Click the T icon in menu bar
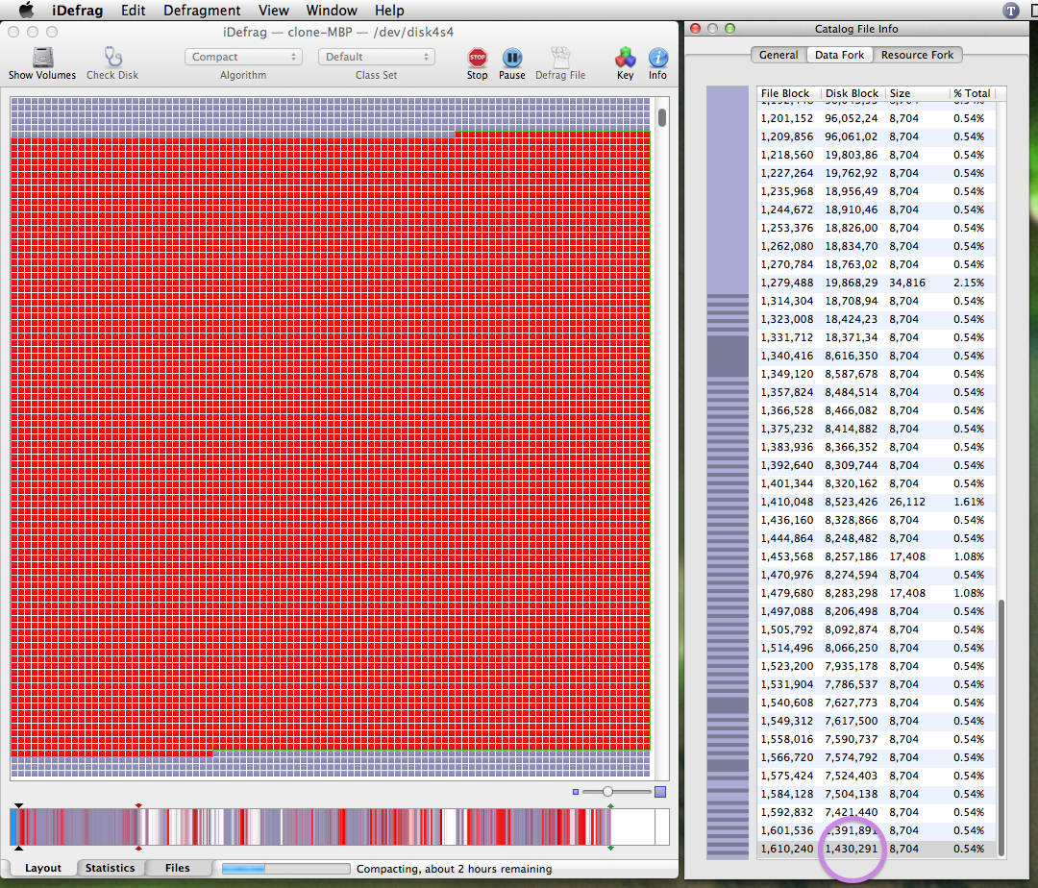The height and width of the screenshot is (888, 1038). [1010, 10]
